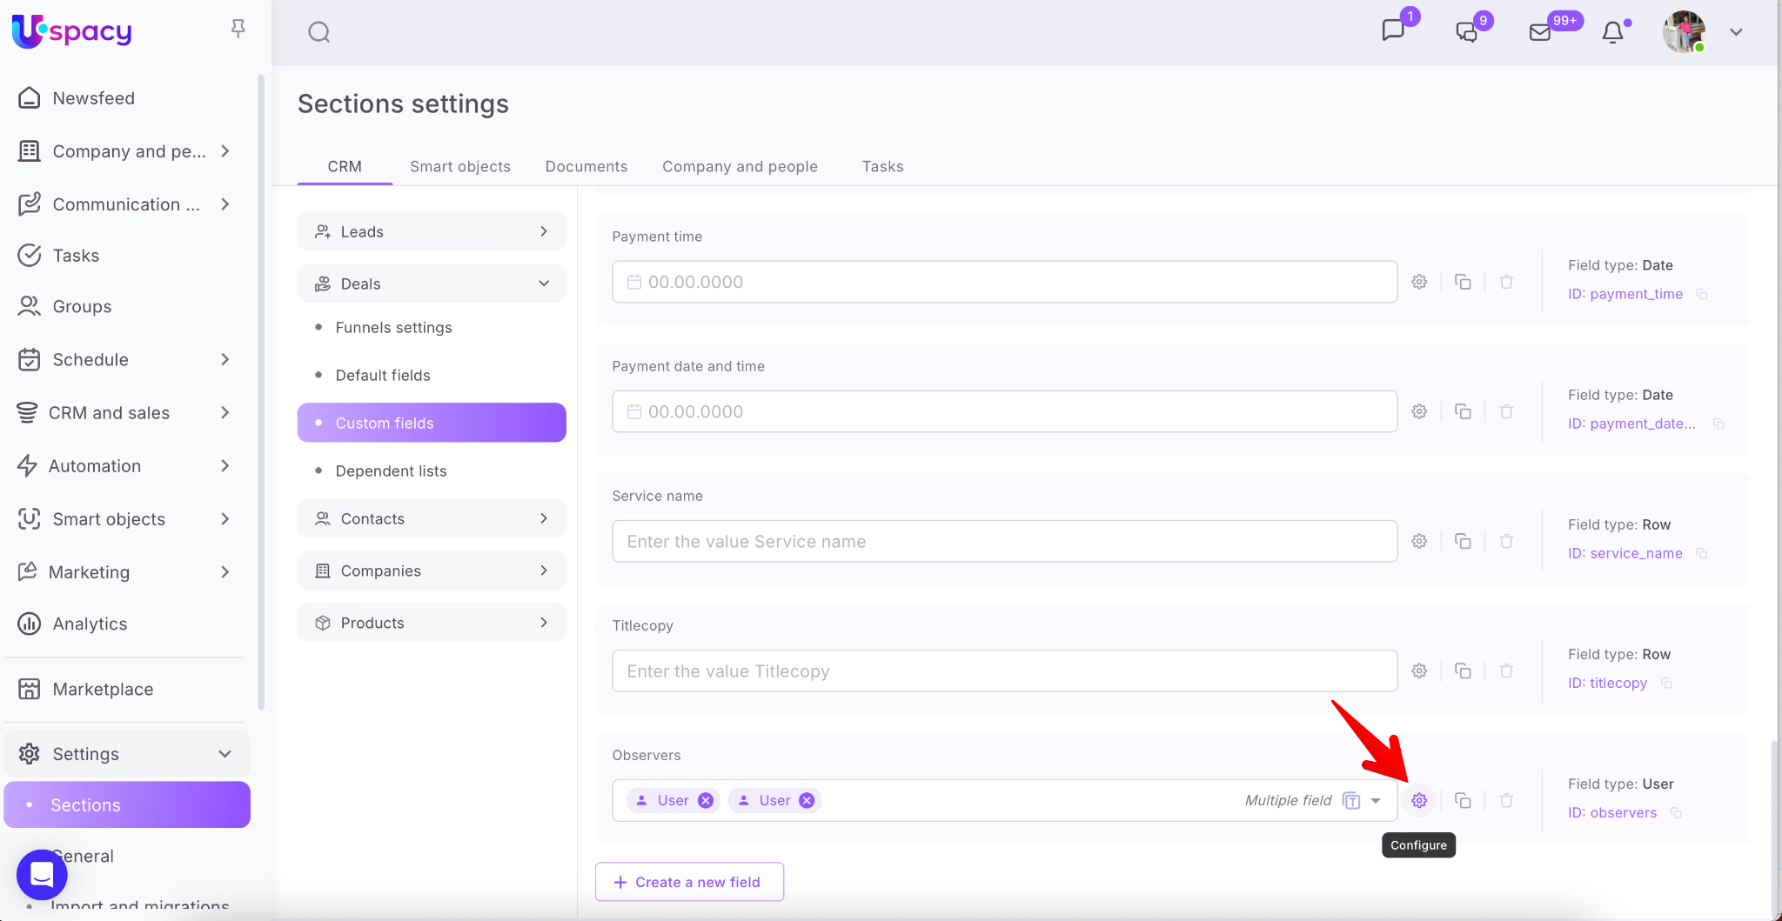Open the user profile dropdown arrow
The image size is (1782, 921).
(1736, 32)
